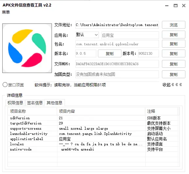Click the version name field 9.0.5

click(86, 53)
